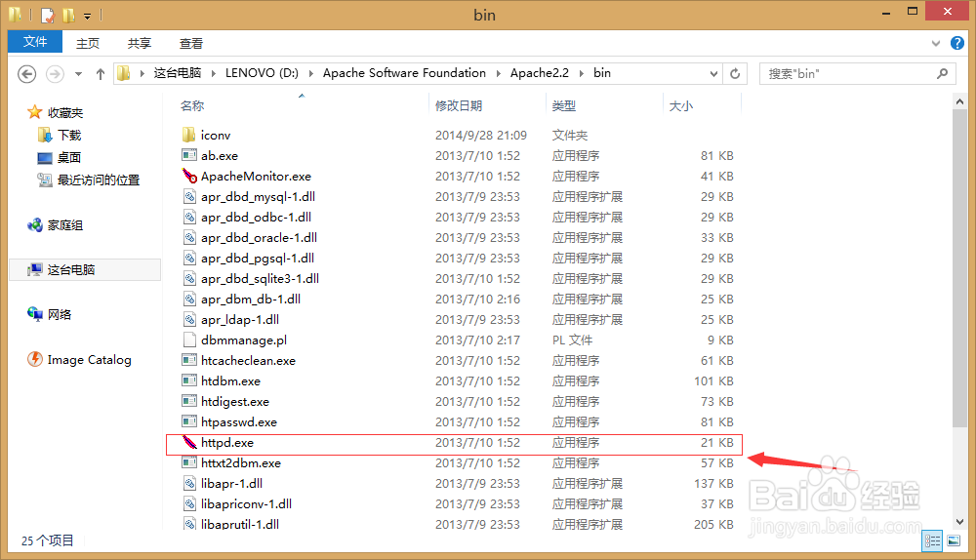Viewport: 976px width, 560px height.
Task: Select libapr-1.dll file name
Action: click(x=231, y=484)
